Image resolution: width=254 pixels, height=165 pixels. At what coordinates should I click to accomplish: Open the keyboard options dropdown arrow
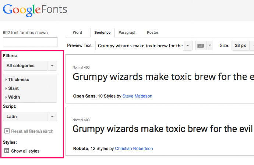[x=210, y=45]
